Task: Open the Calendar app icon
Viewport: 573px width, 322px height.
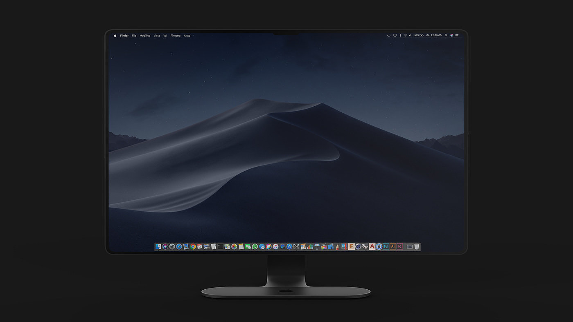Action: 200,247
